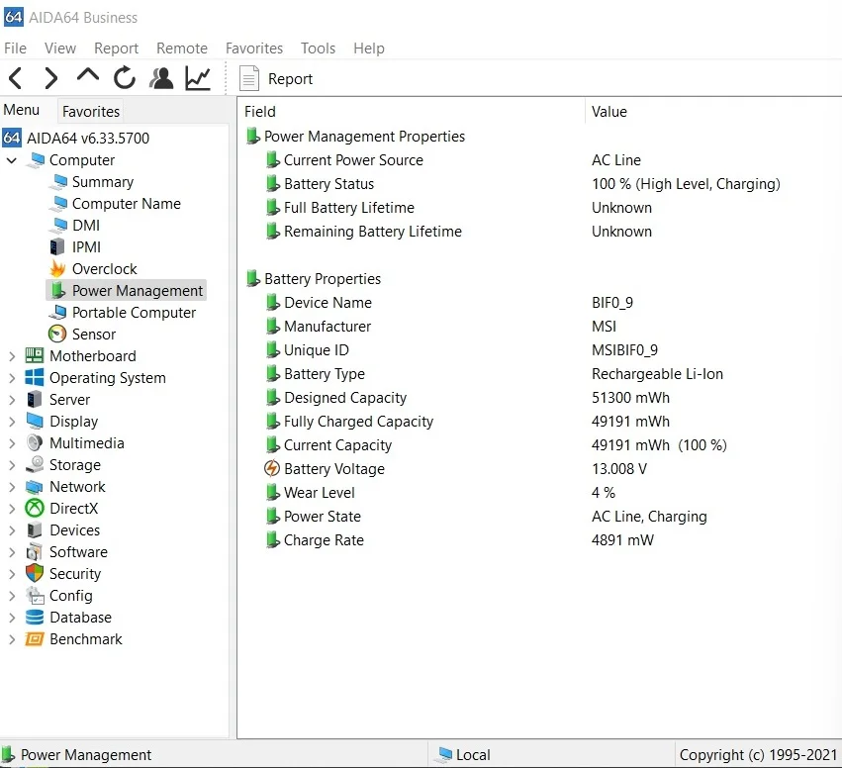842x768 pixels.
Task: Open the user/remote person toolbar icon
Action: pyautogui.click(x=161, y=78)
